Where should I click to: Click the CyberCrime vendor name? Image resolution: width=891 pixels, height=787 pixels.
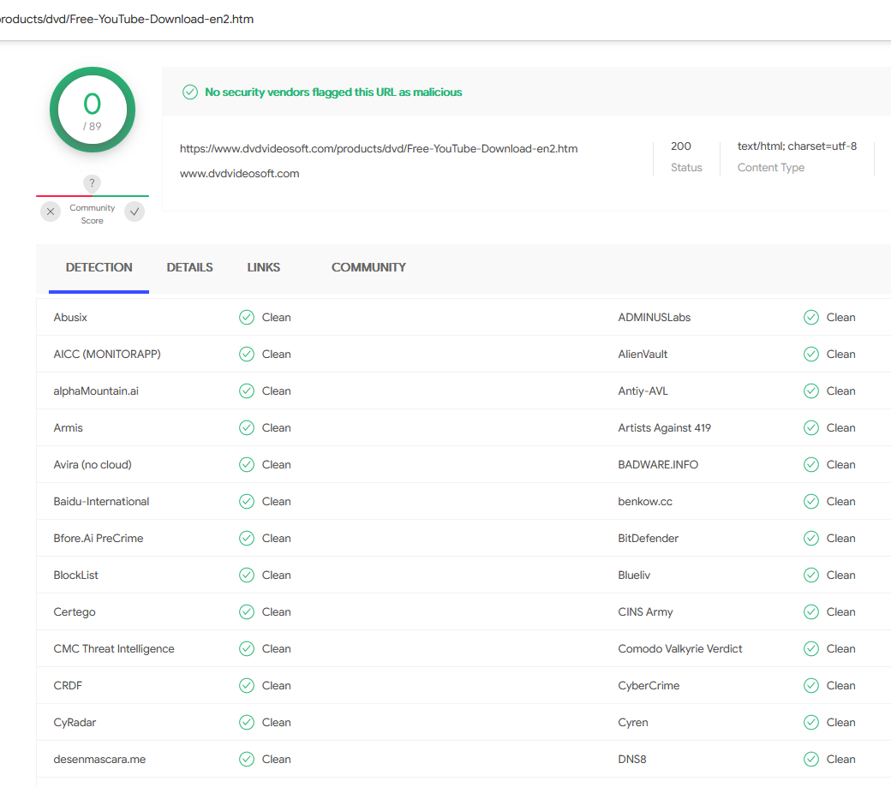649,685
